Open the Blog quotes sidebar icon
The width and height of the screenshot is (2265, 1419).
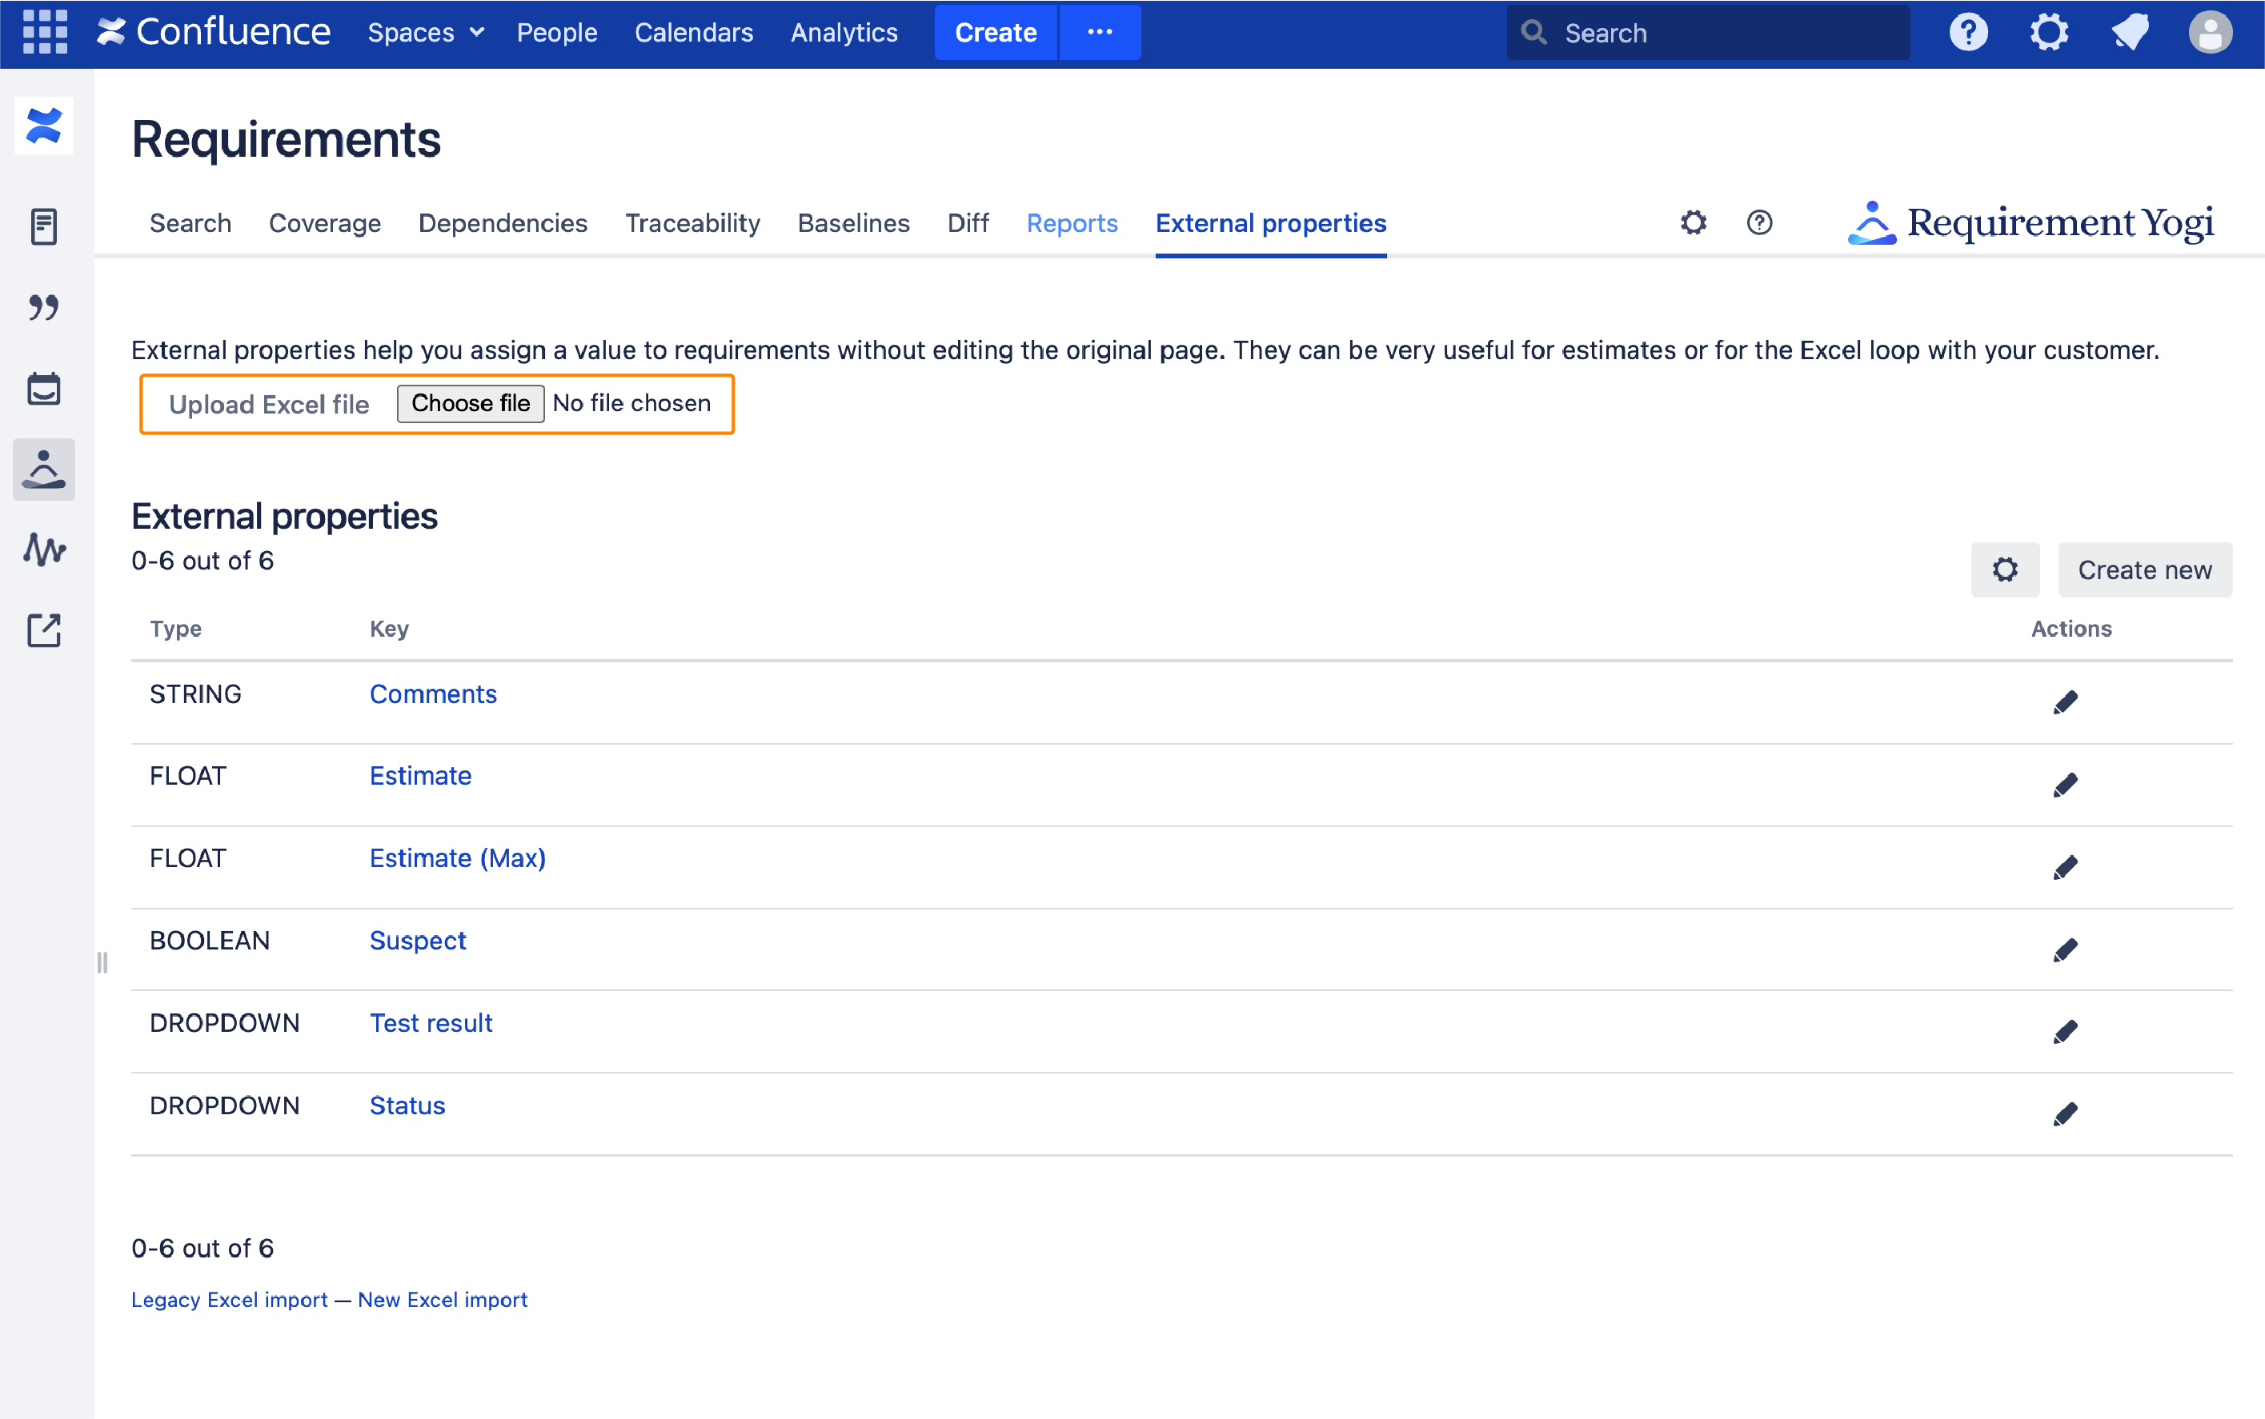(x=44, y=307)
